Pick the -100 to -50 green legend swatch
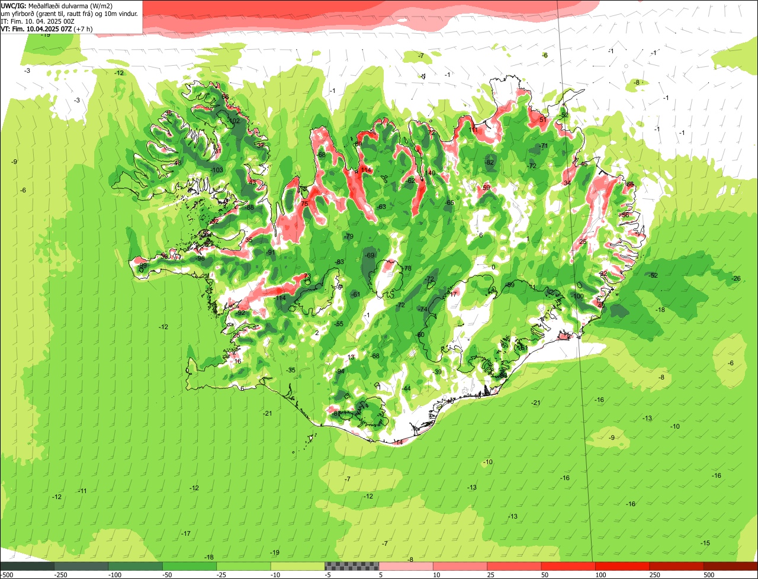 click(x=135, y=566)
